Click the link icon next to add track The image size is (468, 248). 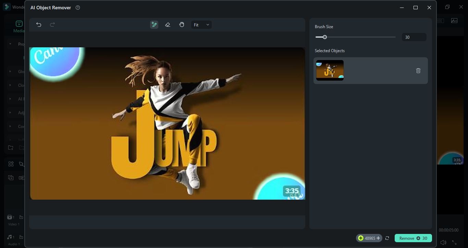22,178
